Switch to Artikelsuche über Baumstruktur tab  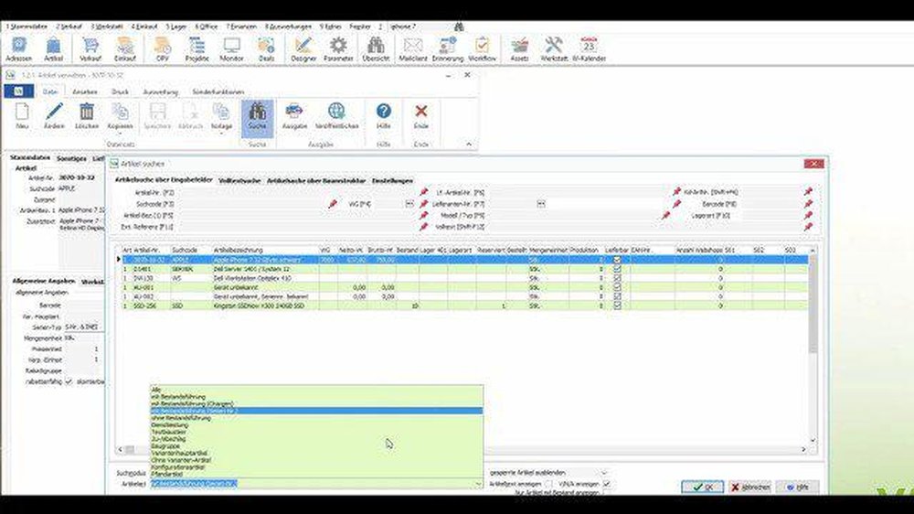click(x=316, y=181)
